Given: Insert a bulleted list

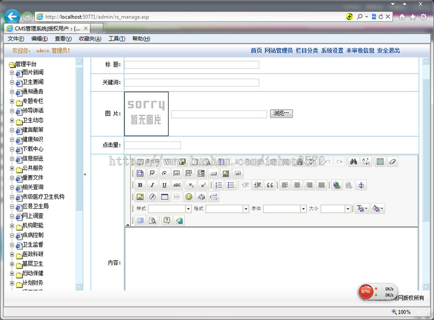Looking at the screenshot, I should [x=231, y=185].
